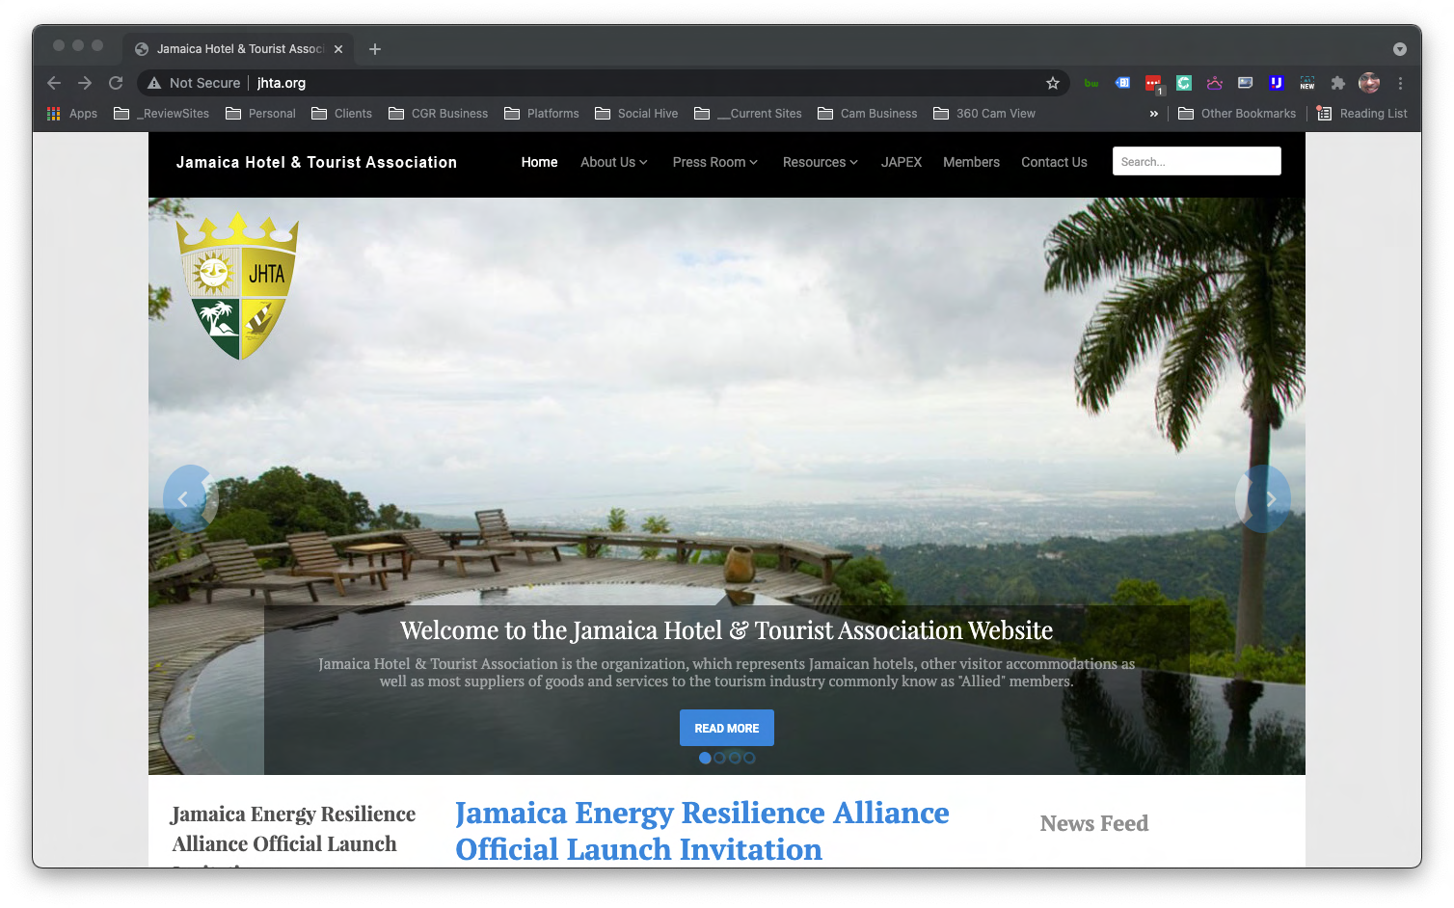
Task: Open the Jamaica Energy Resilience Alliance blue headline
Action: point(702,831)
